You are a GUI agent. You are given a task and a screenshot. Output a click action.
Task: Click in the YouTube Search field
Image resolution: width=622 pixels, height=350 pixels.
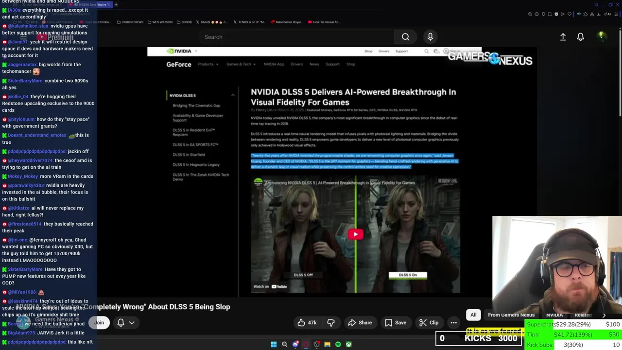coord(296,37)
